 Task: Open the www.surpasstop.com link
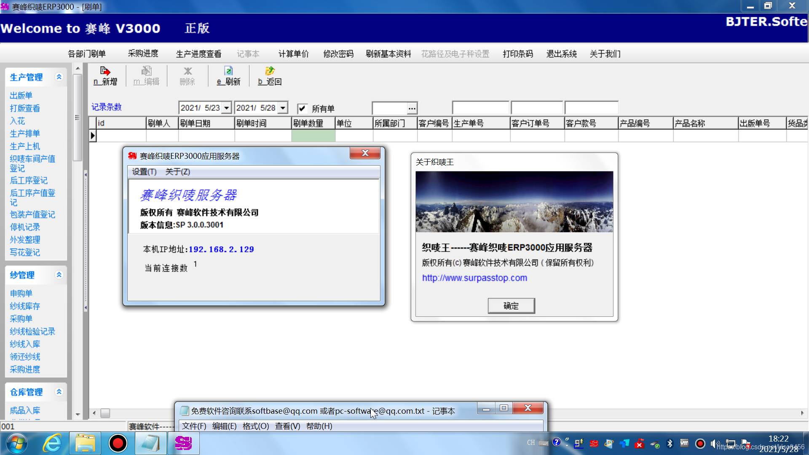click(474, 278)
